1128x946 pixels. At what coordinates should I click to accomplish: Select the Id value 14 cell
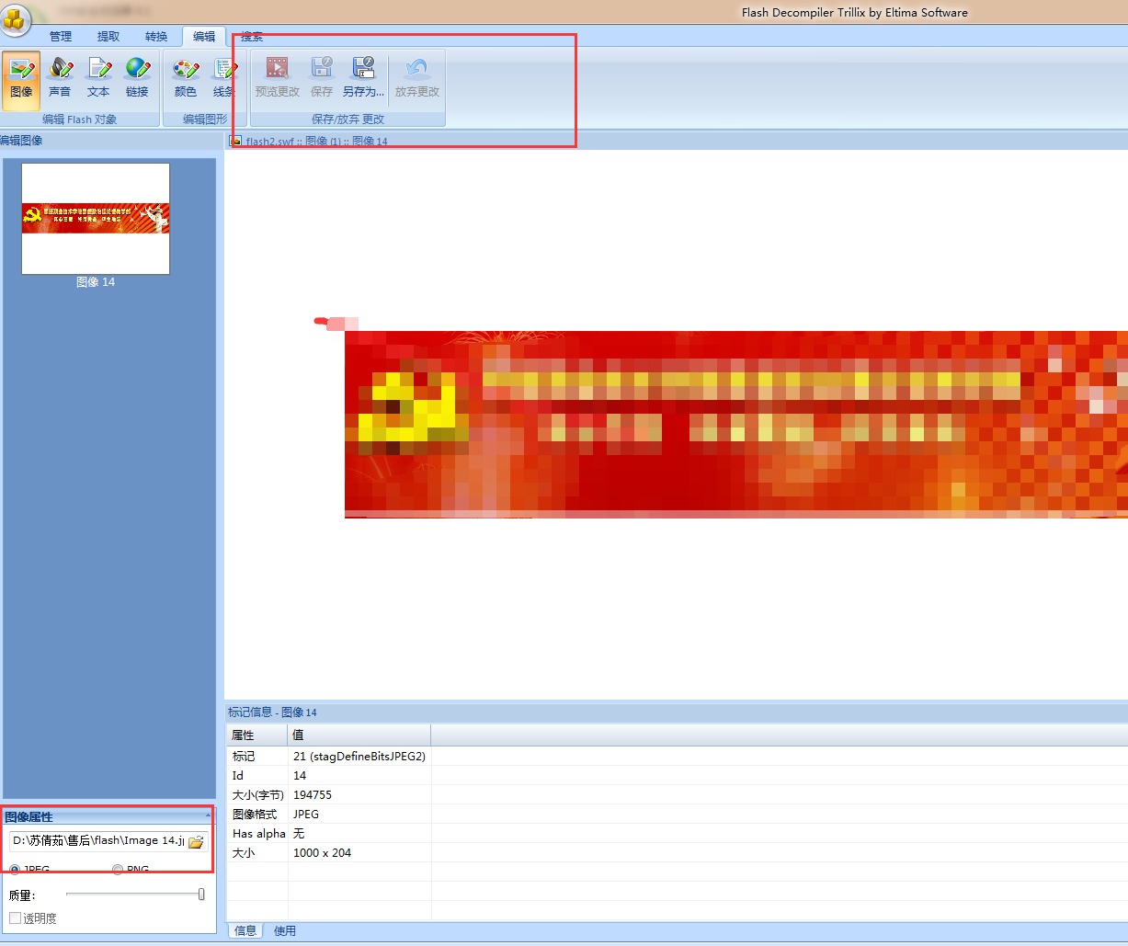point(359,775)
